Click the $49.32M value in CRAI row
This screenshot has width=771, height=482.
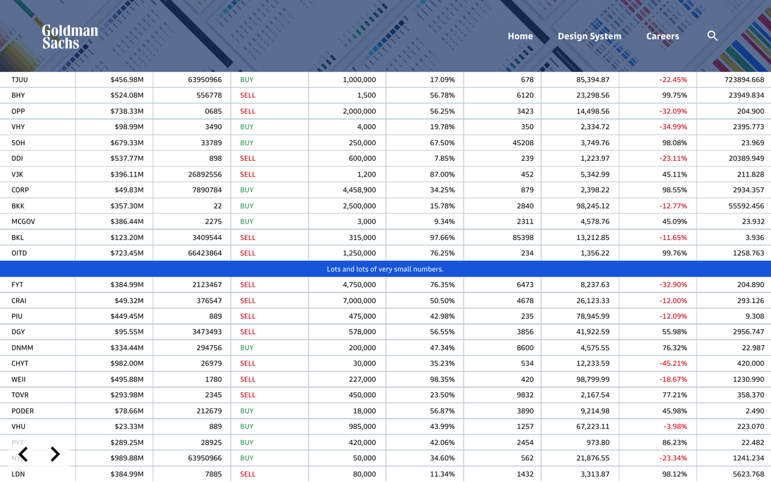[x=129, y=301]
